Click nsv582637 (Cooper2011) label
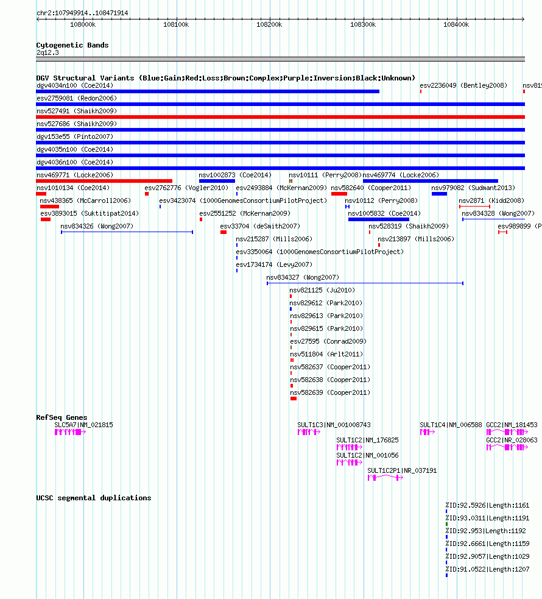542x599 pixels. (x=330, y=367)
